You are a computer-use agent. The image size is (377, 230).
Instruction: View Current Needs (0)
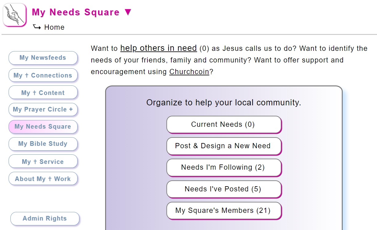pos(224,125)
